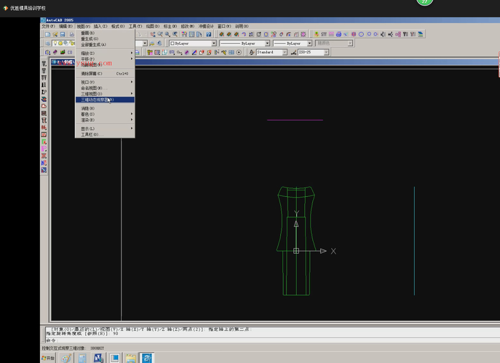Open the 编辑 (Edit) menu
Image resolution: width=500 pixels, height=363 pixels.
(66, 26)
